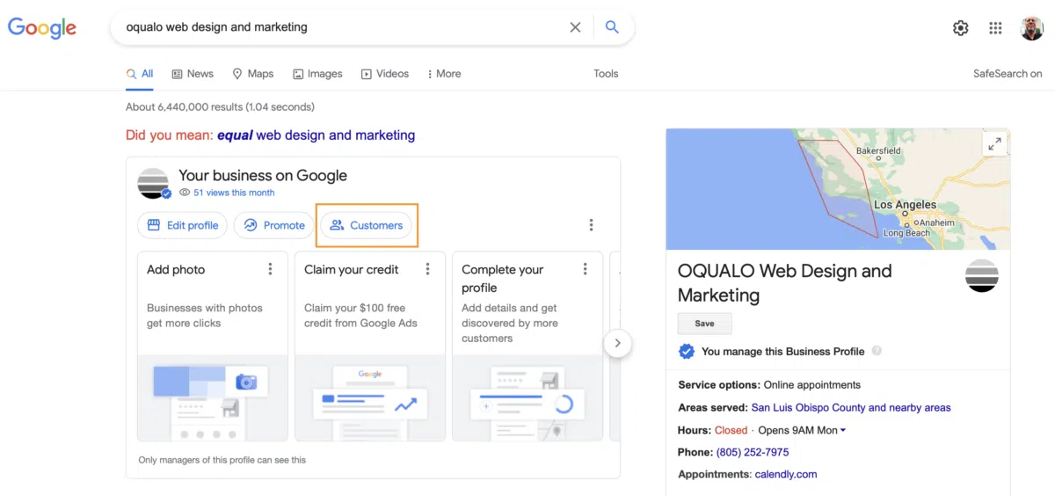Click the Customers button
The image size is (1055, 496).
pos(367,225)
